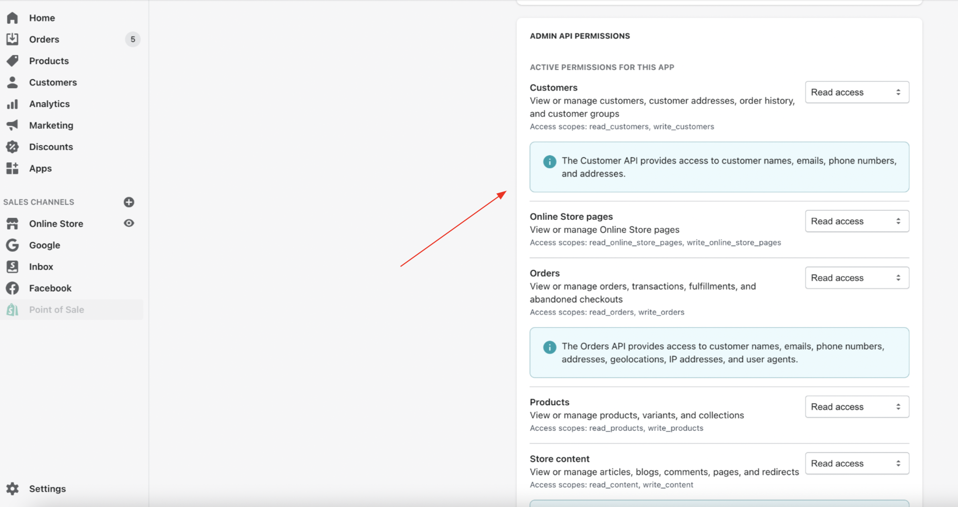Select Store content access dropdown
Screen dimensions: 958x507
point(857,463)
